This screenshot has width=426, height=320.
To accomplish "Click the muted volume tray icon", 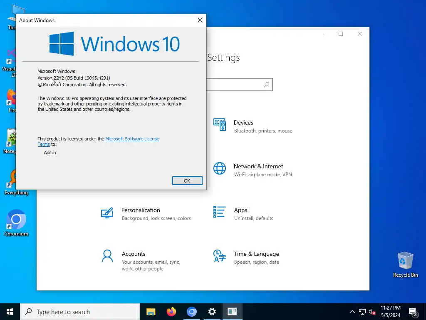I will [x=372, y=312].
